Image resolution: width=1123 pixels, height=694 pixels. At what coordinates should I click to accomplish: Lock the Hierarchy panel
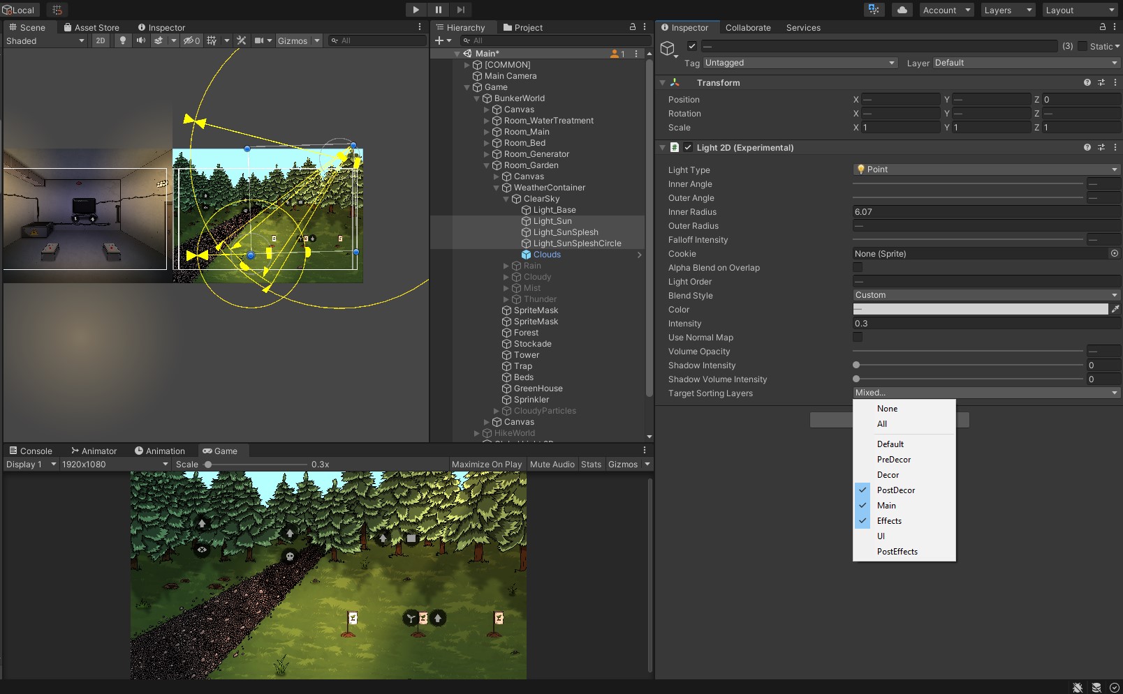pos(633,27)
